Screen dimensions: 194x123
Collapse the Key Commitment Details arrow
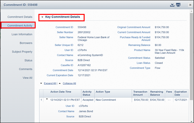[x=42, y=17]
